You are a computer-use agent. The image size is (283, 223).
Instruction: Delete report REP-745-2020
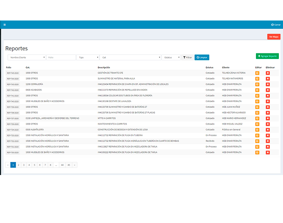268,73
